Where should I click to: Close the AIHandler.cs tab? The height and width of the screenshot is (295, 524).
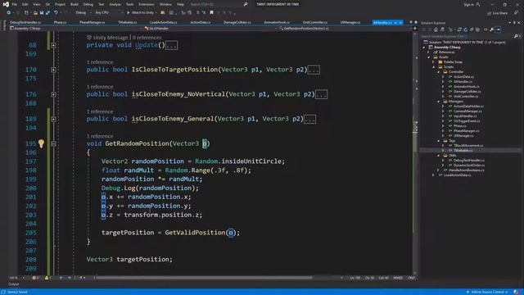[x=400, y=22]
